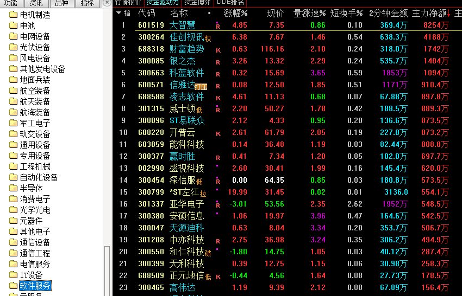Click the folder icon beside 军工电子
462x296 pixels.
[x=13, y=123]
